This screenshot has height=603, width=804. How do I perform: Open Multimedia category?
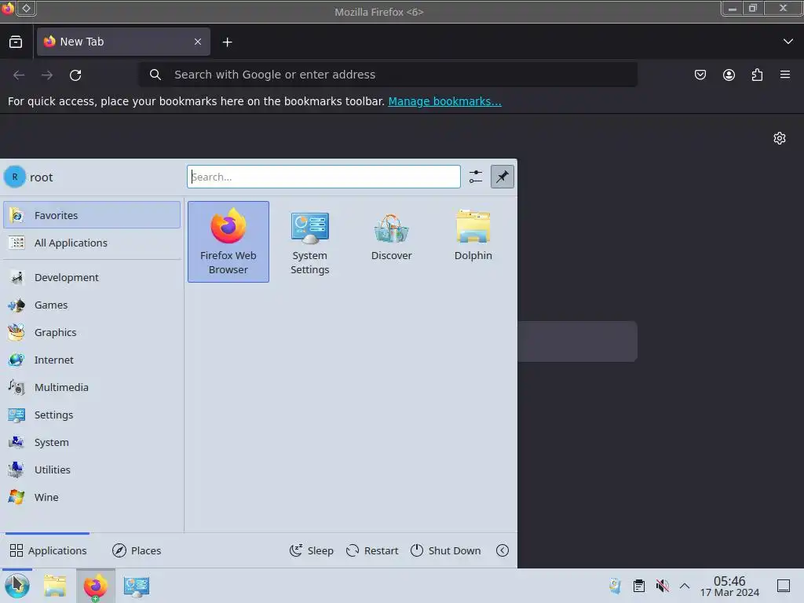point(92,388)
